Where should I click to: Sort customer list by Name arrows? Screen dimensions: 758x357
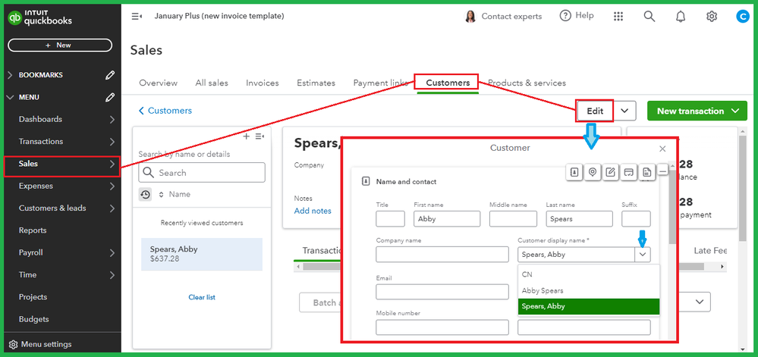pos(162,194)
